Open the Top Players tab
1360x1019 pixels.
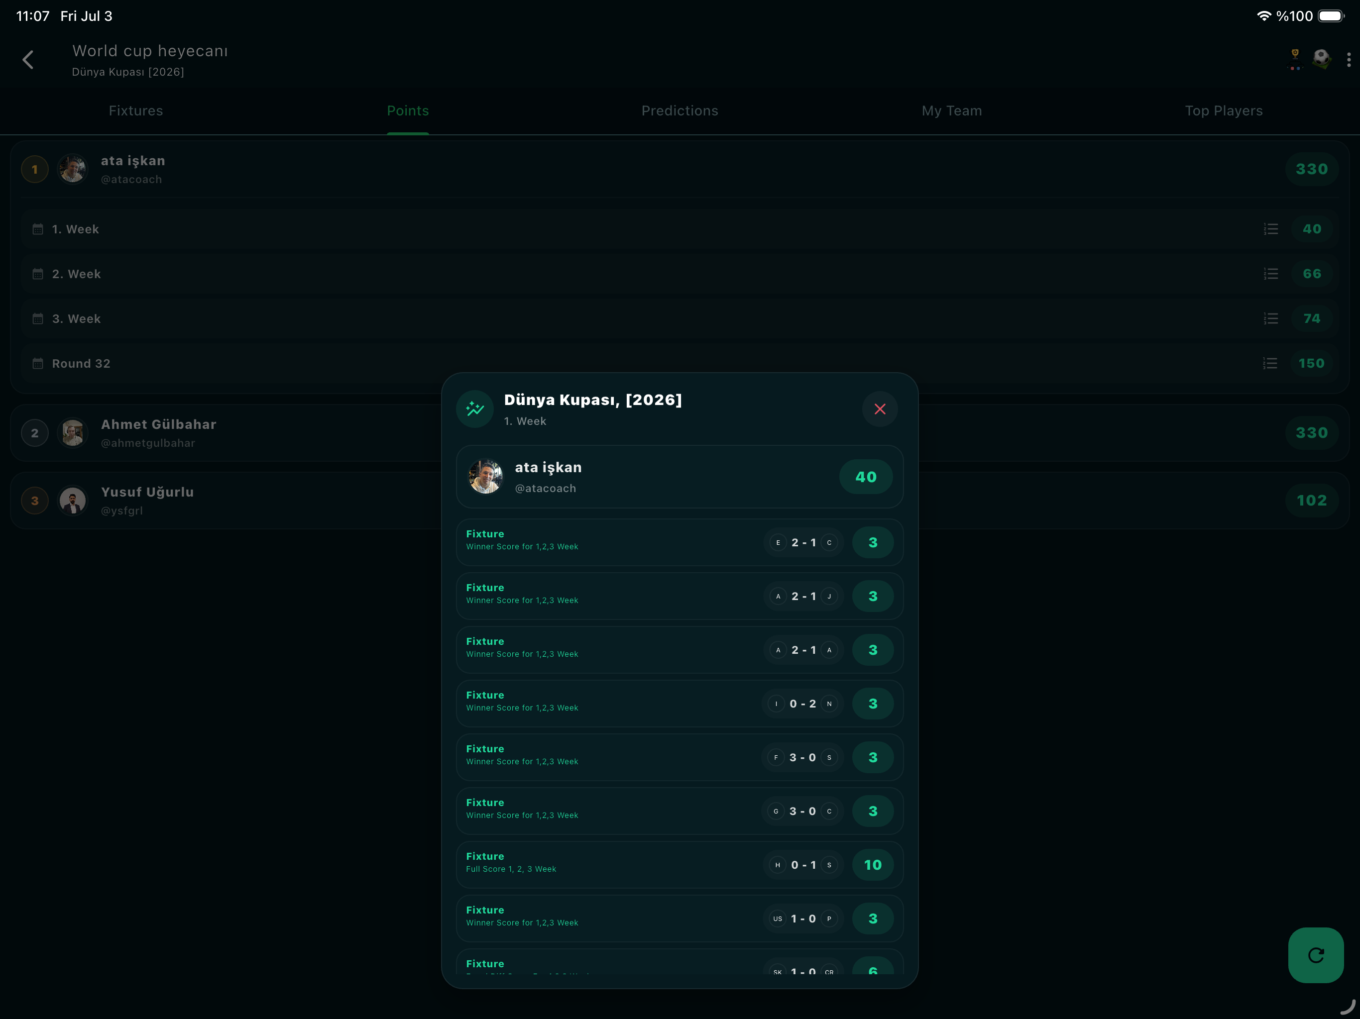(1224, 110)
